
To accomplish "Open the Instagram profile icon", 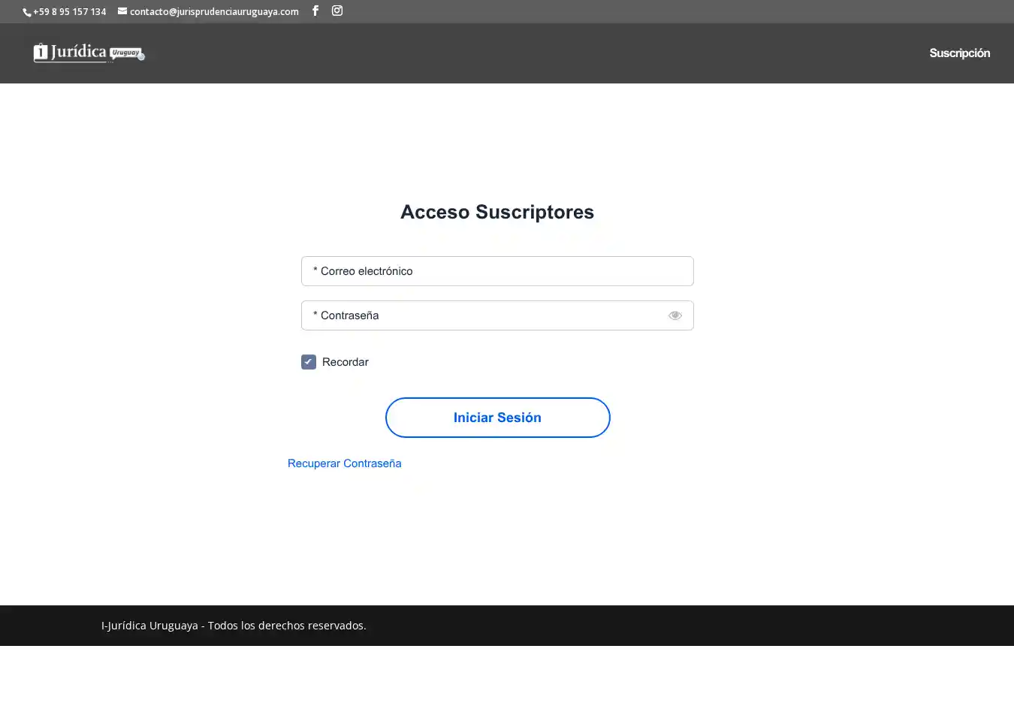I will tap(337, 11).
